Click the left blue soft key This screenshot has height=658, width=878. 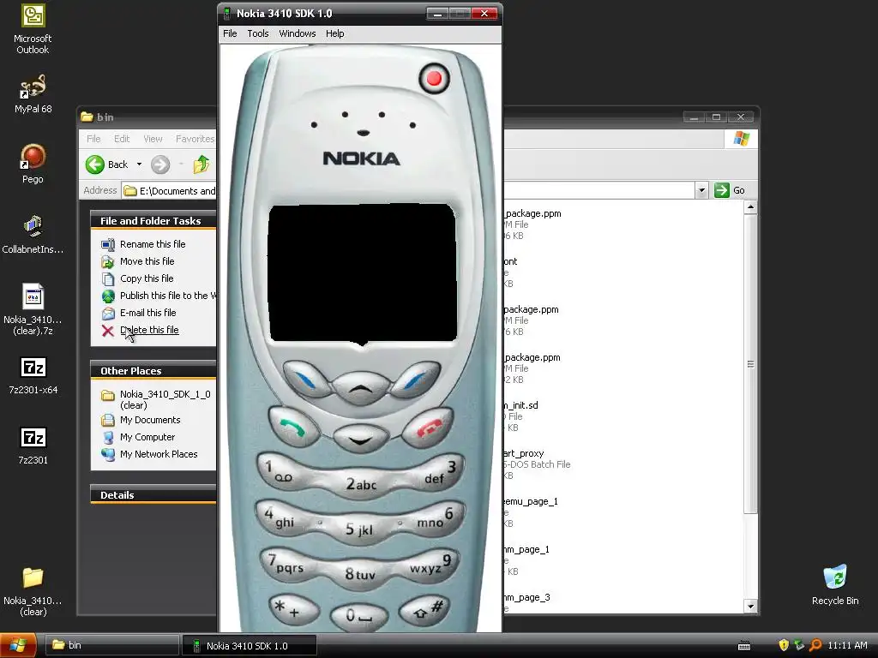[306, 380]
